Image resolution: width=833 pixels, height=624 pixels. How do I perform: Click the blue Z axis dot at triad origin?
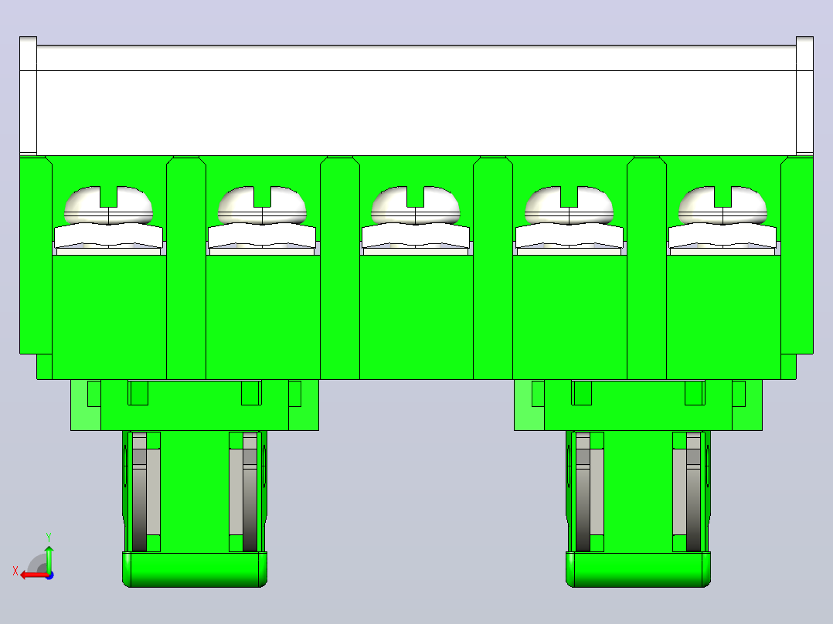click(x=49, y=575)
